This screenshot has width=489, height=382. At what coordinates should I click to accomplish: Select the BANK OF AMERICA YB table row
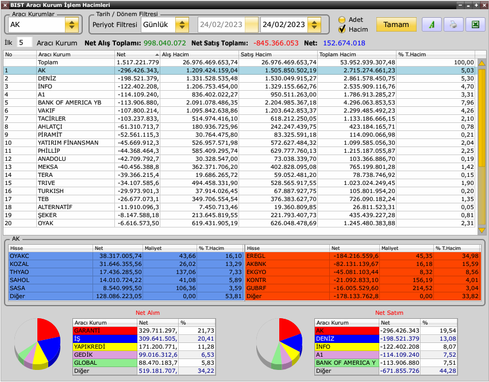[x=239, y=103]
